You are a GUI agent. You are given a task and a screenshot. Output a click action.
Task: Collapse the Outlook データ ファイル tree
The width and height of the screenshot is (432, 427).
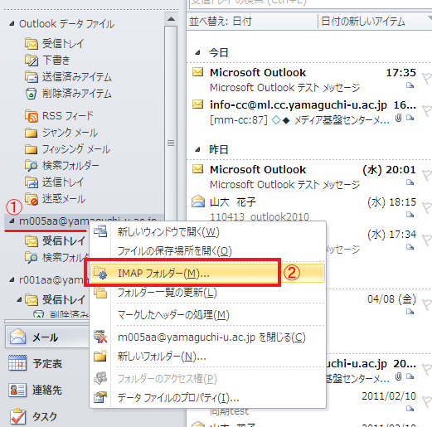pos(12,24)
